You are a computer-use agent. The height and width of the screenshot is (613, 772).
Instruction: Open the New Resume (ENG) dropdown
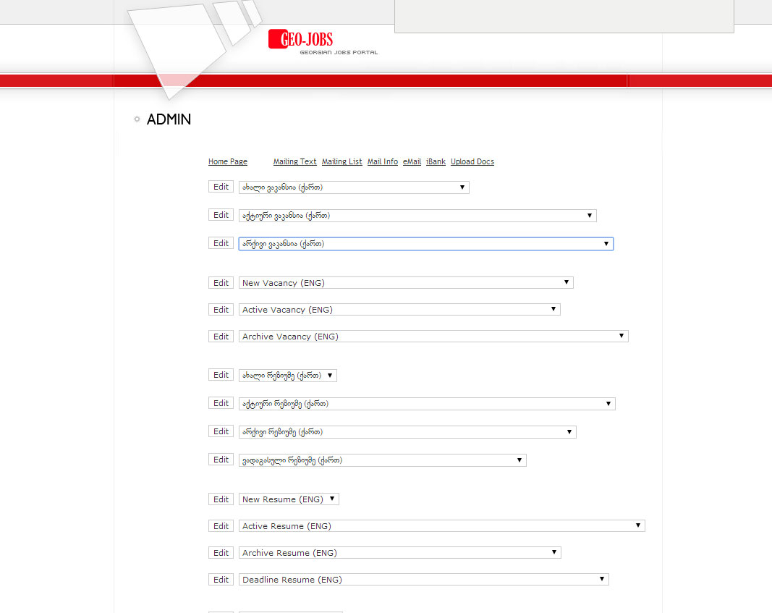[288, 499]
